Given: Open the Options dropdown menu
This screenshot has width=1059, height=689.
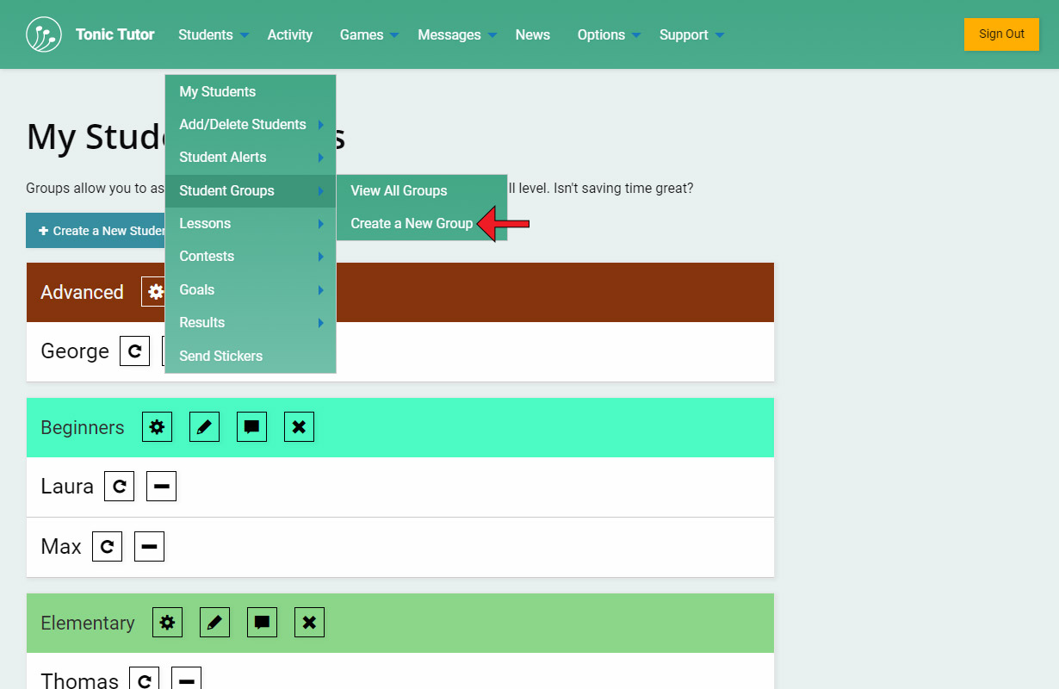Looking at the screenshot, I should point(609,35).
